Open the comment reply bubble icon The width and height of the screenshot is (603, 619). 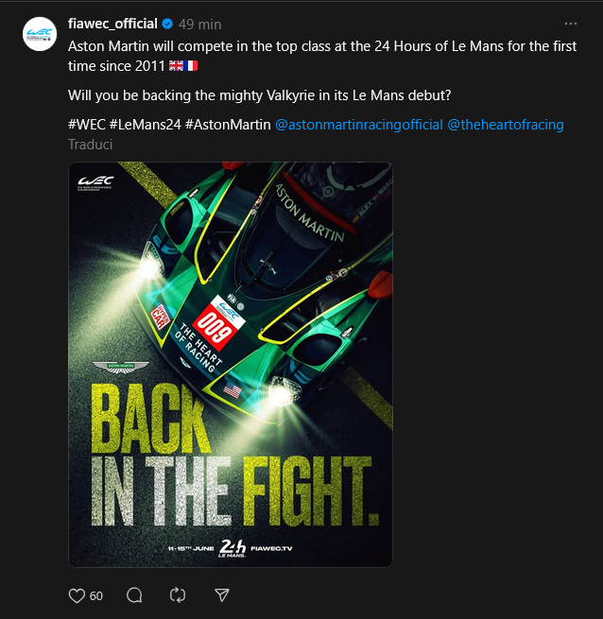click(134, 595)
